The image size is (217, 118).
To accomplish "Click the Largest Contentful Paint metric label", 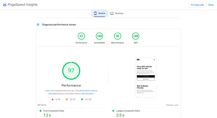I will click(x=128, y=111).
